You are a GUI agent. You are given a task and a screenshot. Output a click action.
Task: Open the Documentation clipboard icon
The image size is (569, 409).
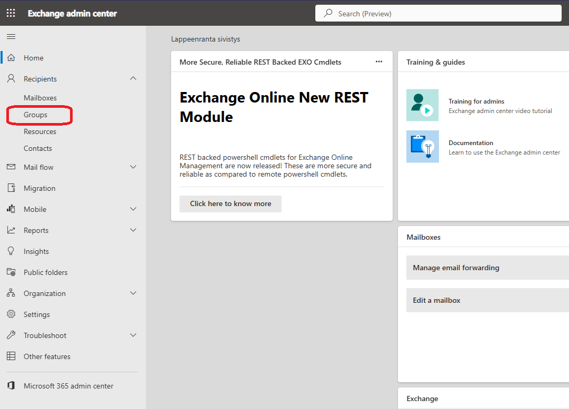422,147
